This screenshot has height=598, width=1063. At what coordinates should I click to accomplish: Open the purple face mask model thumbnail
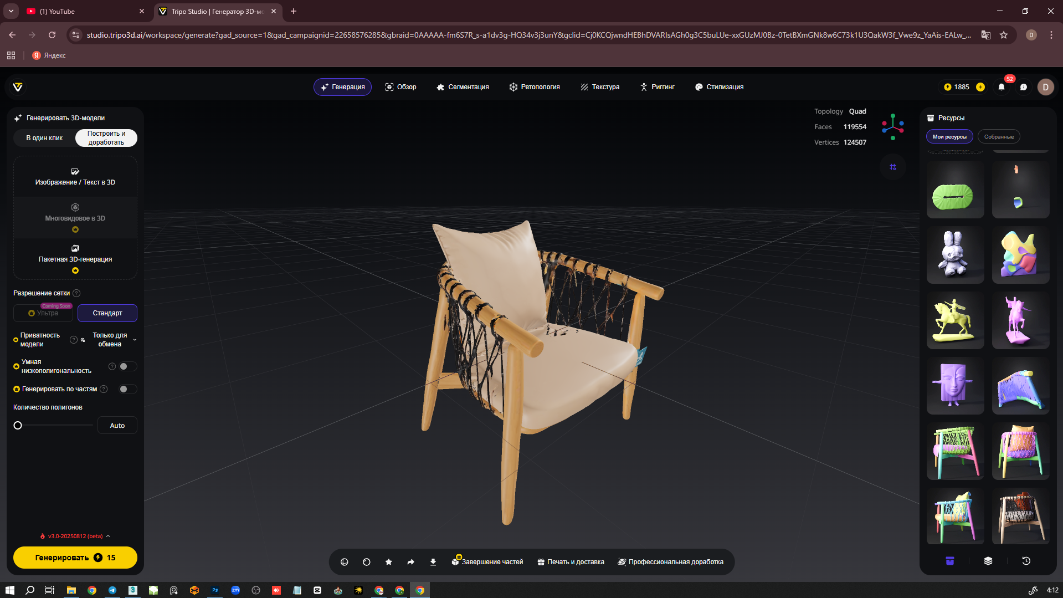[x=955, y=386]
